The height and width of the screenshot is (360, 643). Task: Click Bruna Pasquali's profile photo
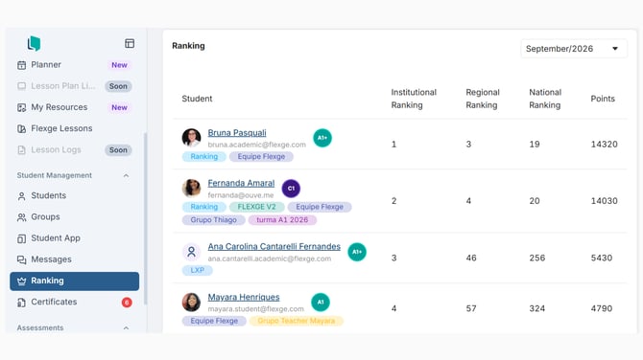pyautogui.click(x=192, y=138)
